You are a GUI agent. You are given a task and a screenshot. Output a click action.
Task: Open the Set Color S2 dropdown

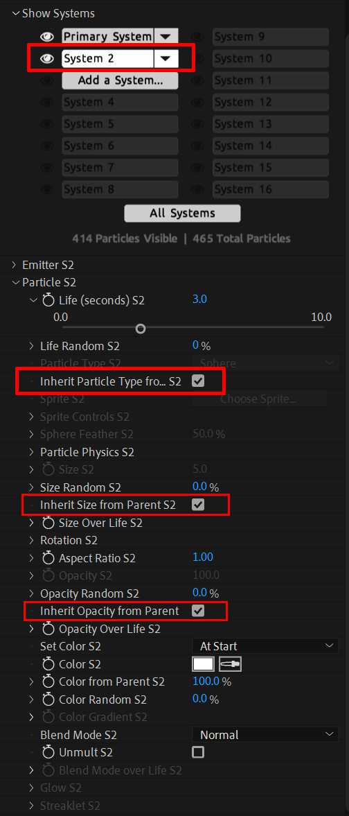click(x=265, y=646)
